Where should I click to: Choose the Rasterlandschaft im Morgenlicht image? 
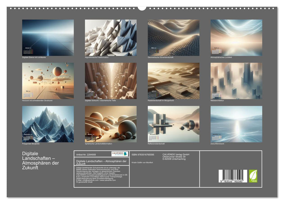point(173,81)
